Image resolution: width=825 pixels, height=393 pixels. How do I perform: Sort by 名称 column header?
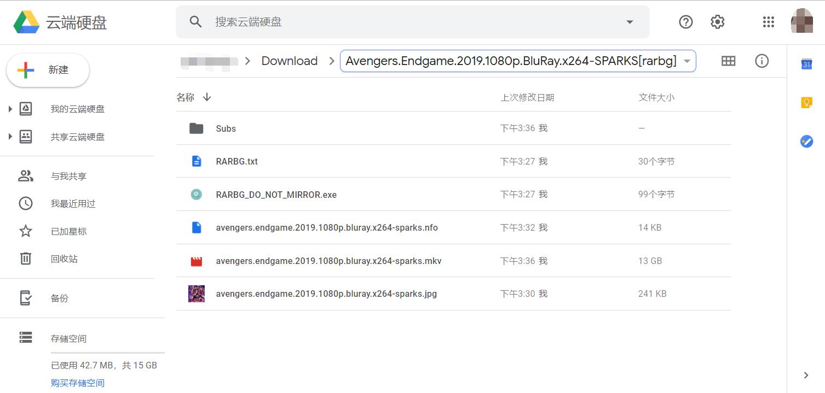coord(186,97)
